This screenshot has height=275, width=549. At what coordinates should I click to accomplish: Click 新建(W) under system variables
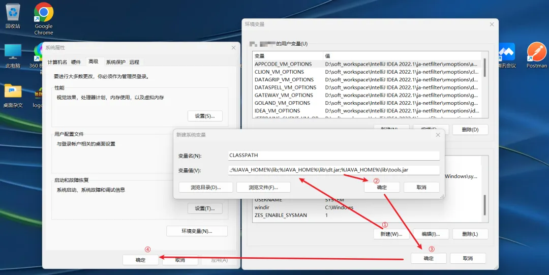coord(391,234)
